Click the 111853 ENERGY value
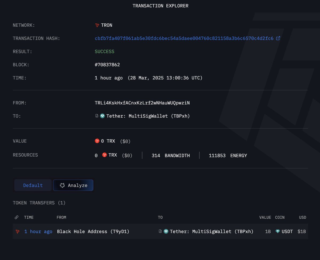The image size is (320, 260). click(x=228, y=156)
